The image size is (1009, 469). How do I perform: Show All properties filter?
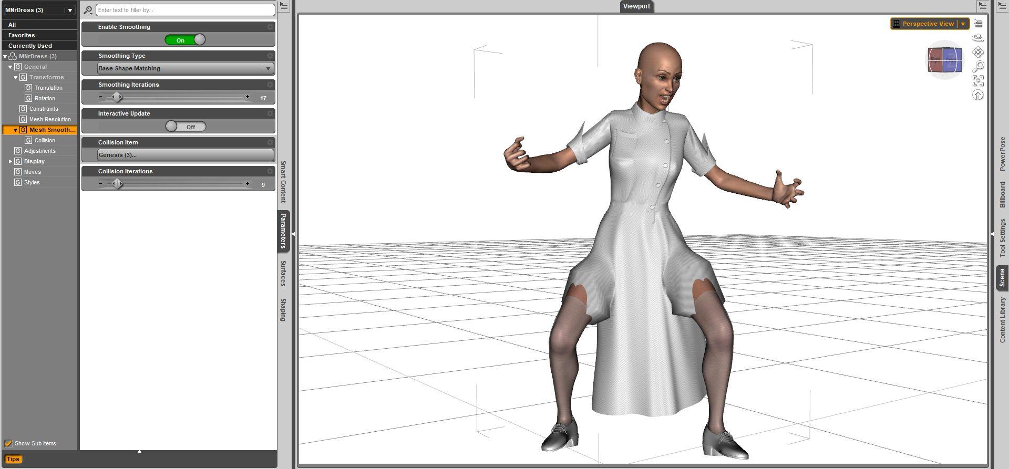(39, 25)
